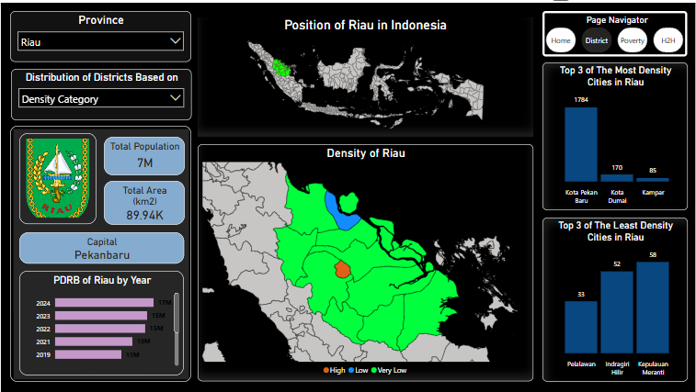696x392 pixels.
Task: Click the Total Population card
Action: click(144, 155)
